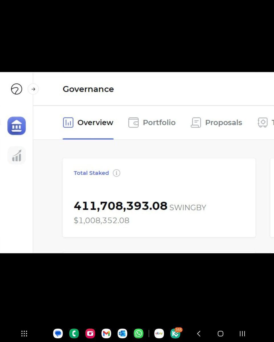The image size is (274, 342).
Task: Switch to the Proposals tab
Action: [x=216, y=123]
